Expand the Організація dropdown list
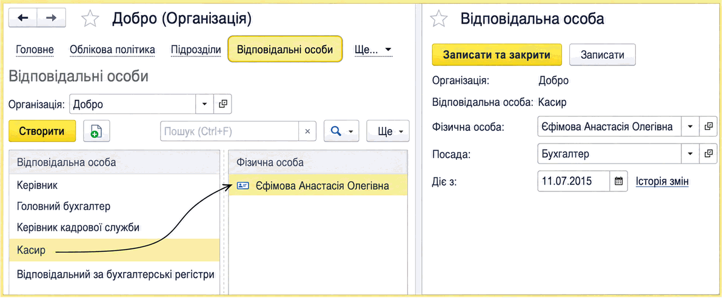This screenshot has height=298, width=722. click(205, 104)
